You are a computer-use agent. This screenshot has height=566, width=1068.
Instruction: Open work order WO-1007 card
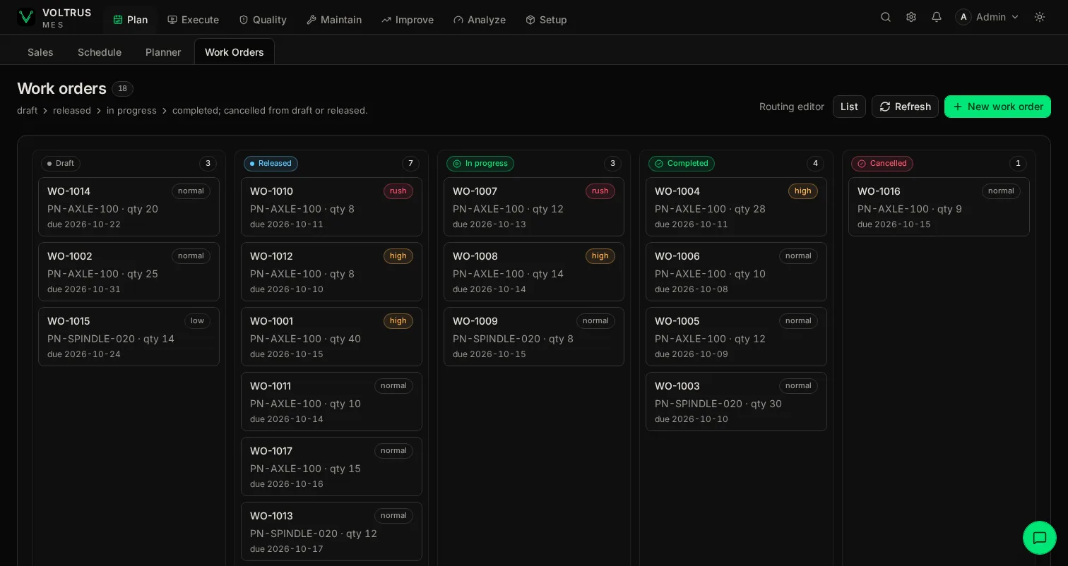click(534, 207)
